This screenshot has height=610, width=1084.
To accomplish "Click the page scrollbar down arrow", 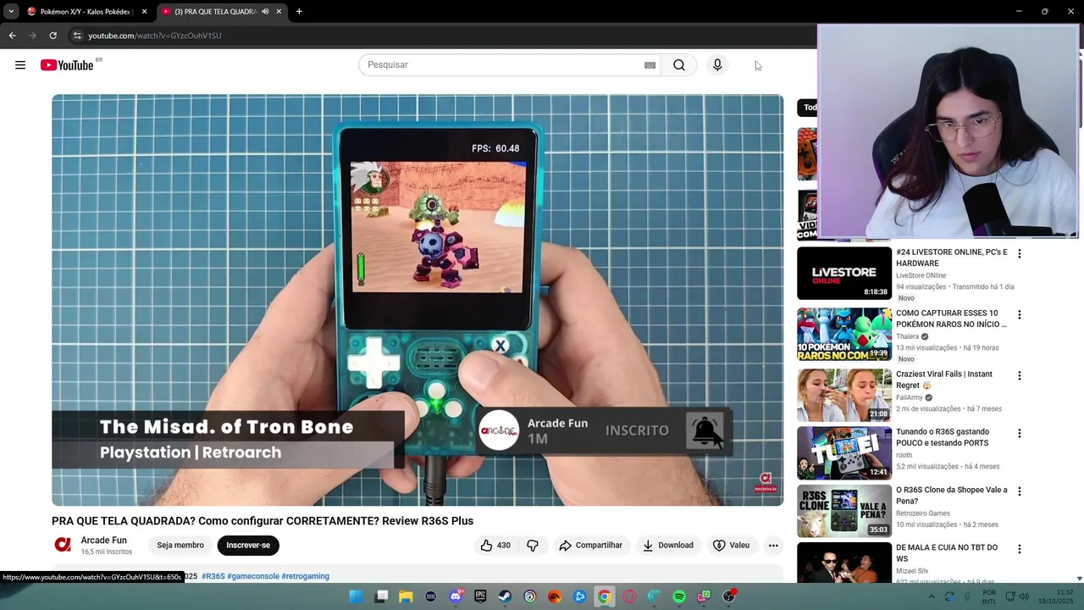I will (1079, 579).
